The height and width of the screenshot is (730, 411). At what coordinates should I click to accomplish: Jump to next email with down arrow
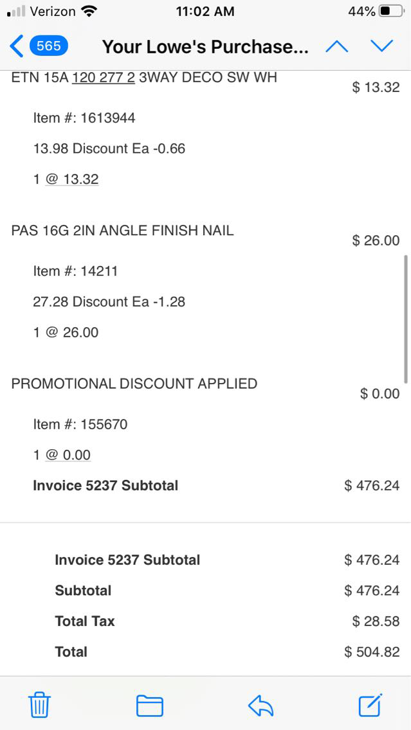click(x=381, y=46)
